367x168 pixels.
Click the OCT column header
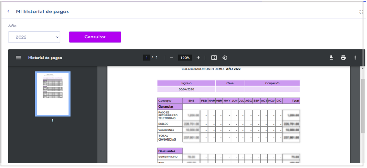[264, 100]
